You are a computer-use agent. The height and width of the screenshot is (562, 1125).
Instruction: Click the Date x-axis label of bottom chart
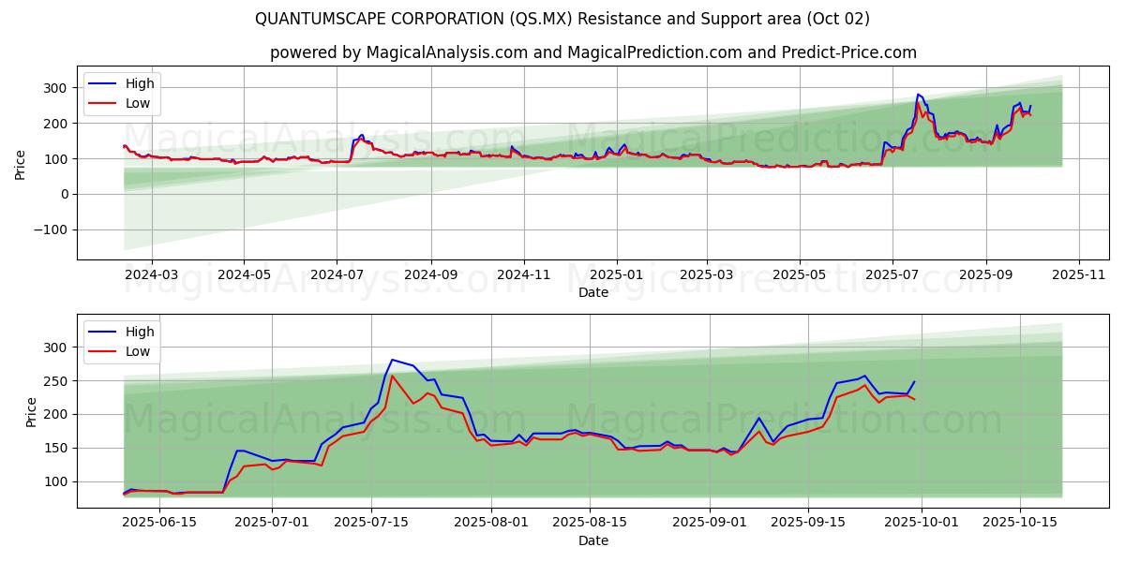[x=592, y=540]
